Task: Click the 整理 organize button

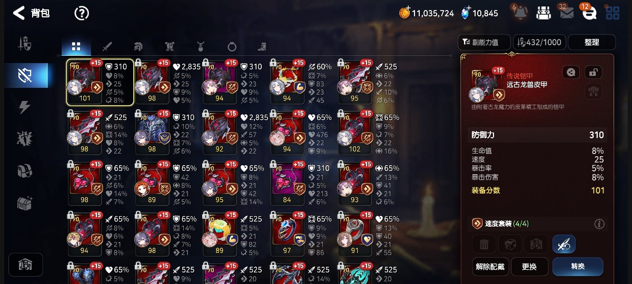Action: coord(592,42)
